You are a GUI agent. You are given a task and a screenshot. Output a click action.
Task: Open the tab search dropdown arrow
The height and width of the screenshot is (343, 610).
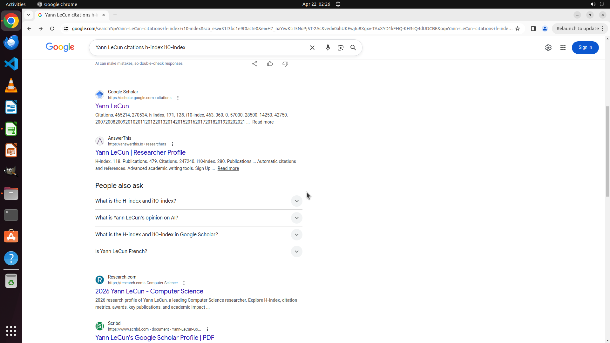(x=29, y=15)
